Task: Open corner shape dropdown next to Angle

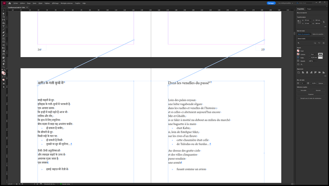Action: (324, 57)
